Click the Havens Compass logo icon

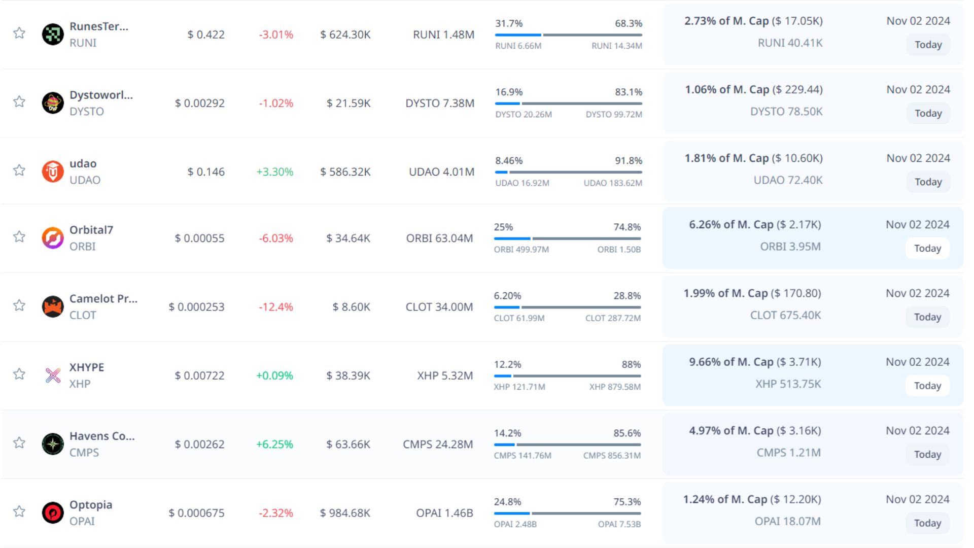53,444
